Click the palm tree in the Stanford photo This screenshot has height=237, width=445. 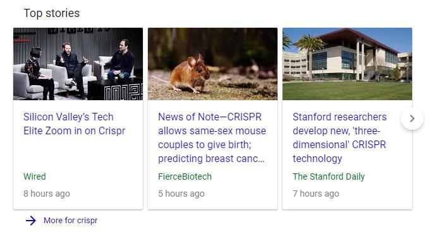click(x=310, y=54)
